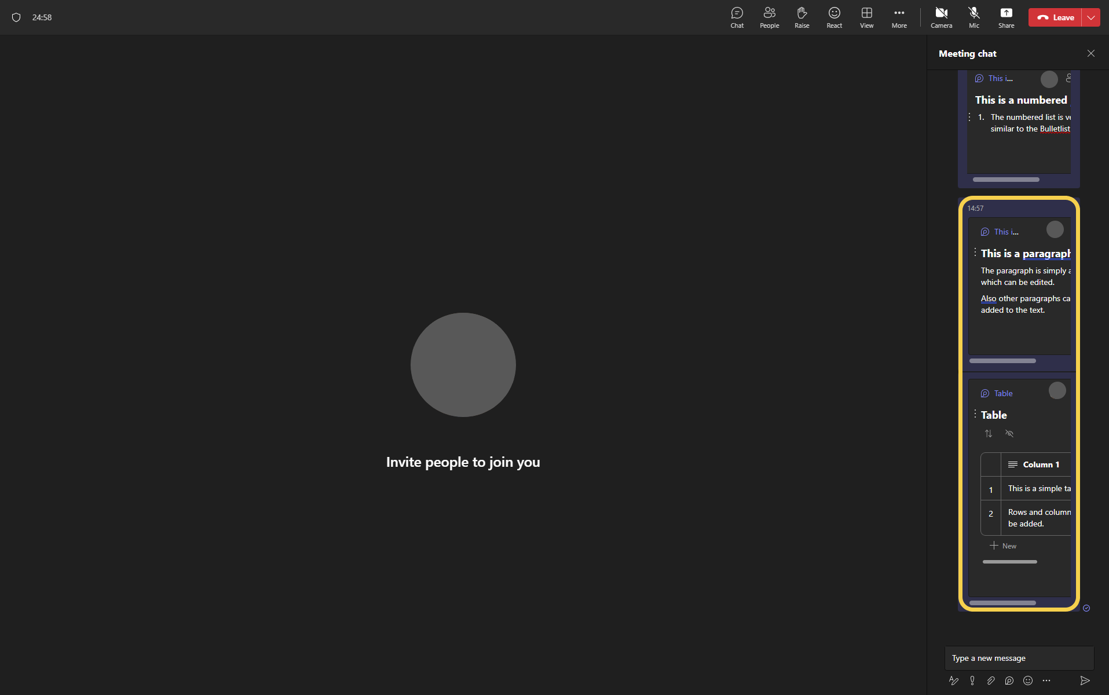Viewport: 1109px width, 695px height.
Task: Open the React emoji picker
Action: click(x=834, y=17)
